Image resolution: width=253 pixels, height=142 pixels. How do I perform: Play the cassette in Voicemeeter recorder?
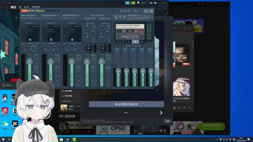point(129,42)
